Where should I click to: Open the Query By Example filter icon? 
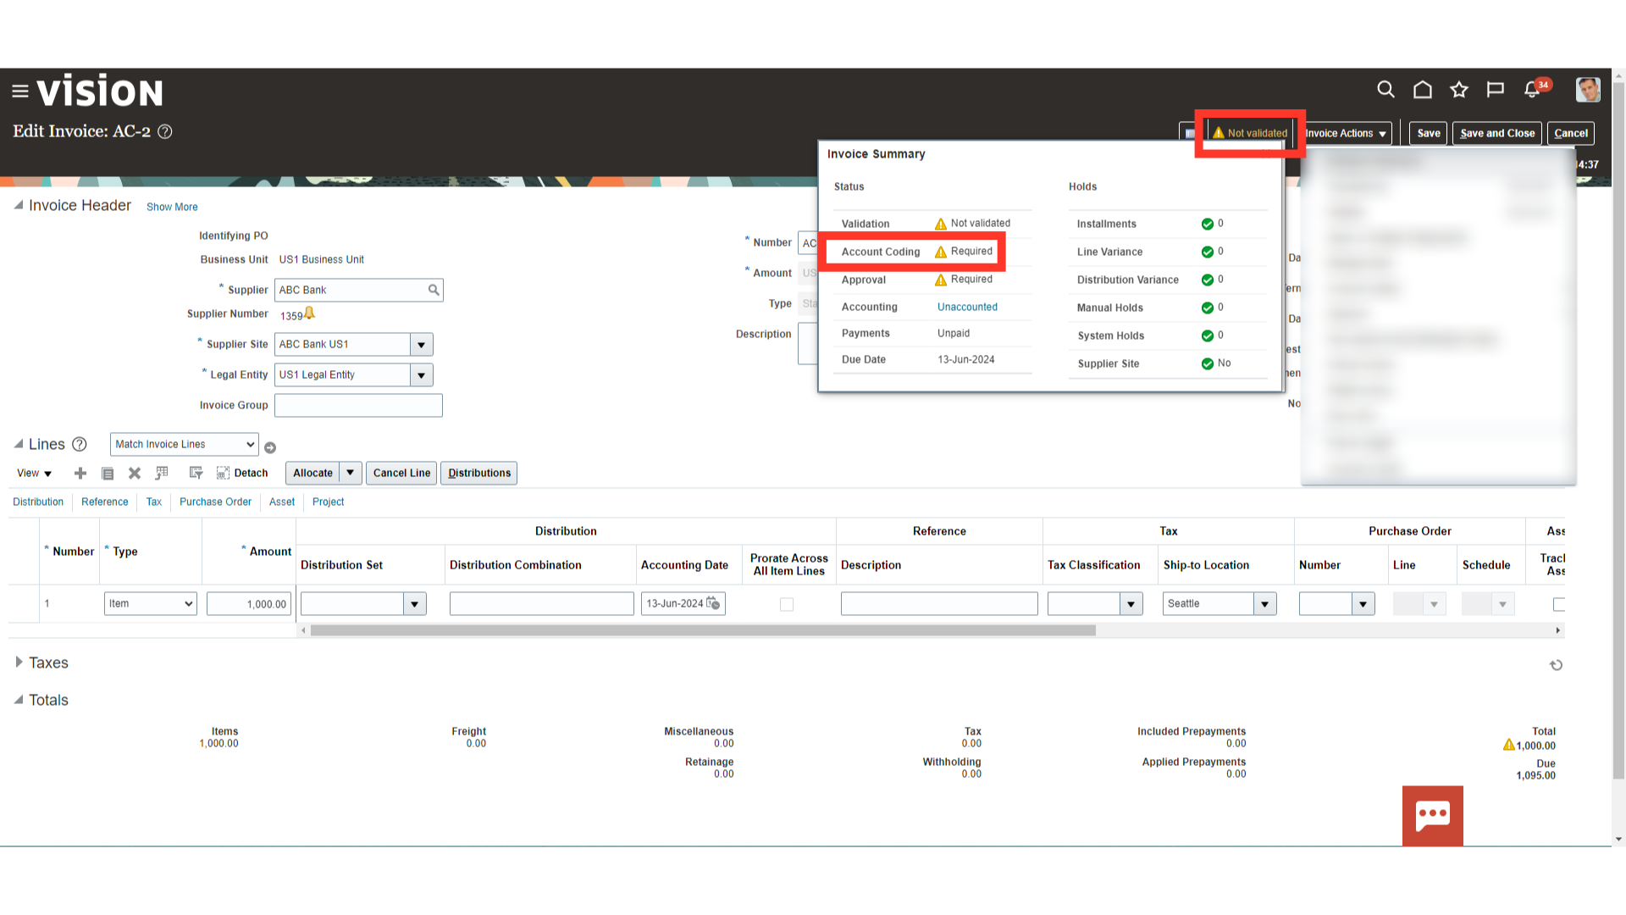(x=196, y=473)
